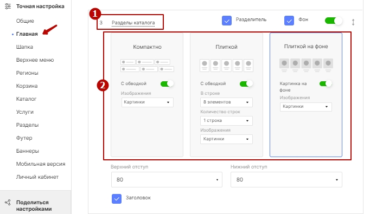Click the Разделы каталога block title link
This screenshot has height=214, width=370.
pyautogui.click(x=133, y=23)
